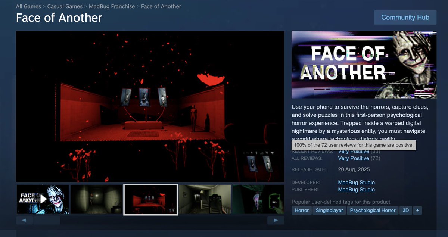The width and height of the screenshot is (448, 237).
Task: Select the red room screenshot thumbnail
Action: click(x=150, y=199)
